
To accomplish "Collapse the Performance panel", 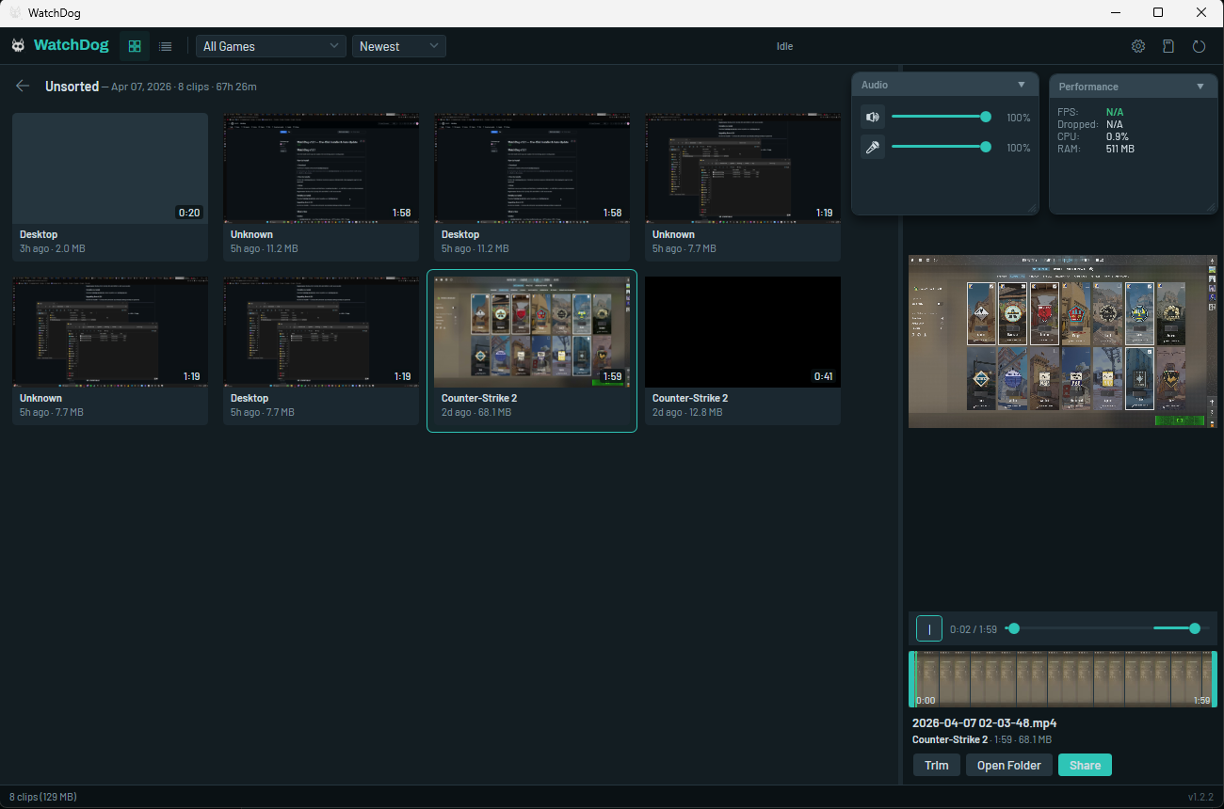I will pyautogui.click(x=1201, y=86).
